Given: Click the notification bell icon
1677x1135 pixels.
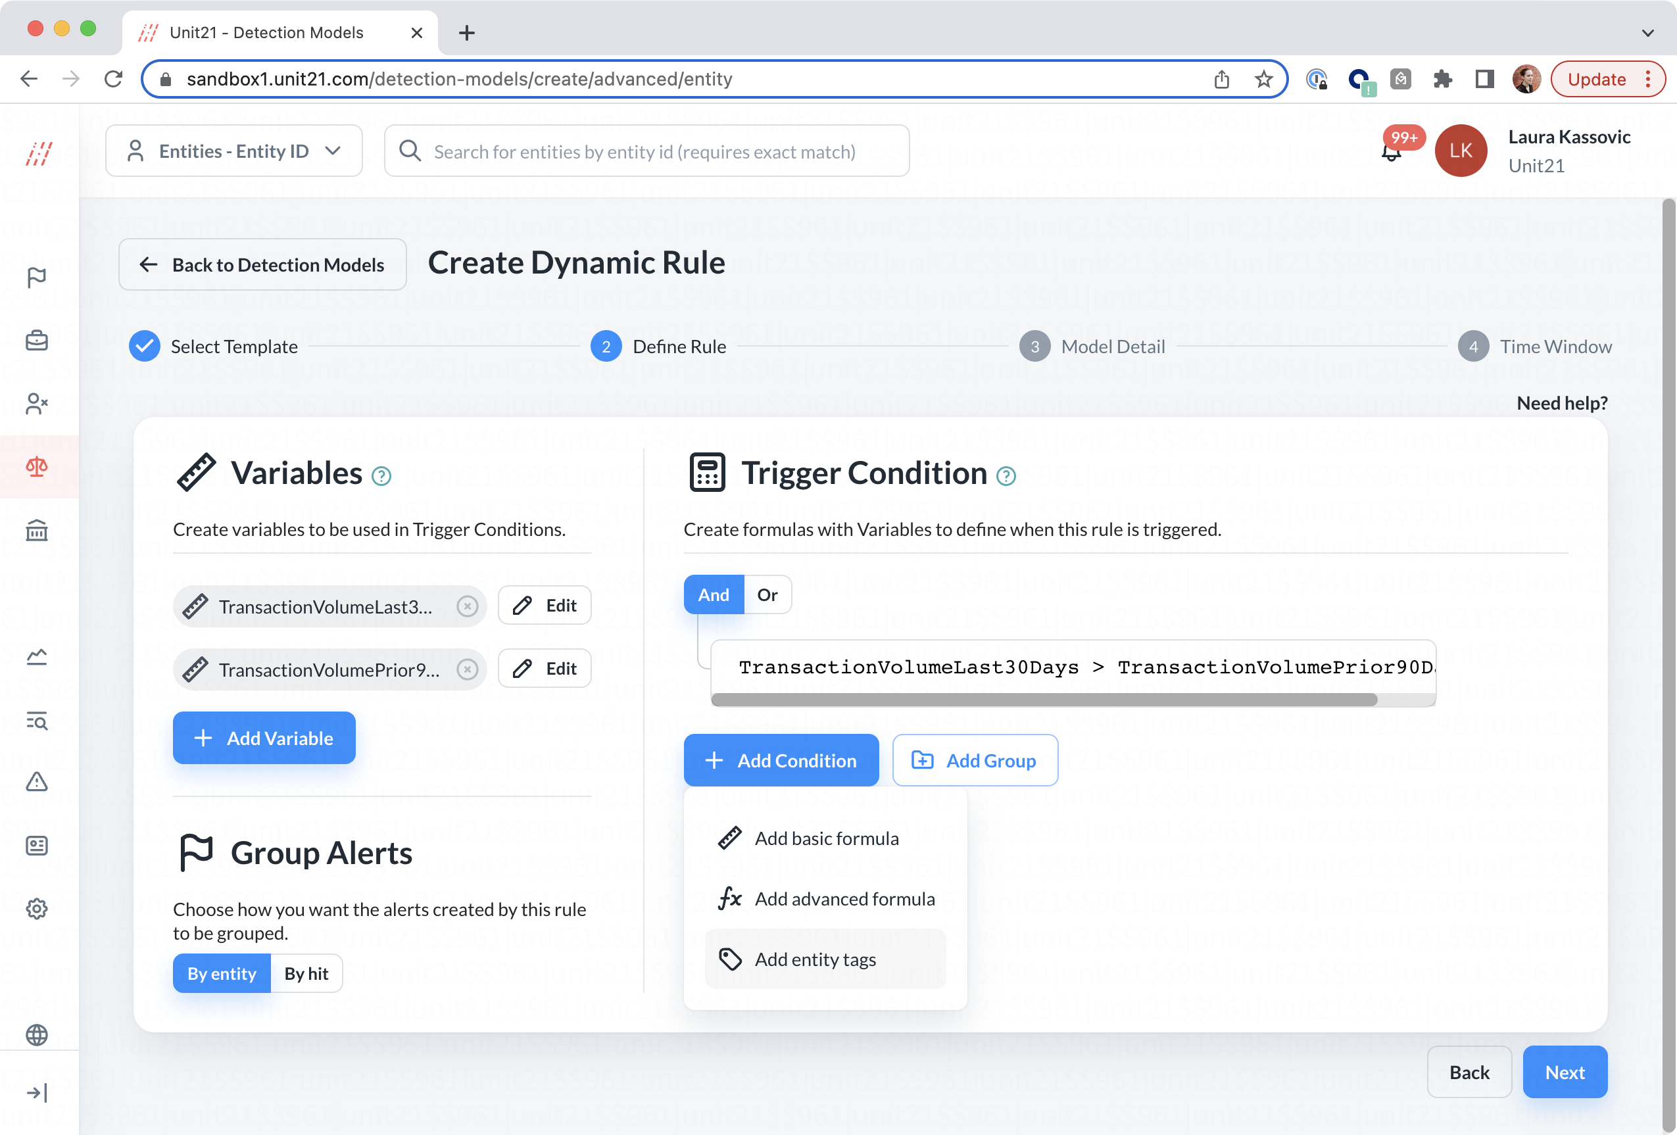Looking at the screenshot, I should 1390,153.
